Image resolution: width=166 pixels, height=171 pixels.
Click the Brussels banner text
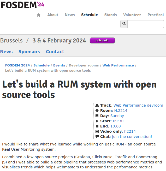point(11,41)
